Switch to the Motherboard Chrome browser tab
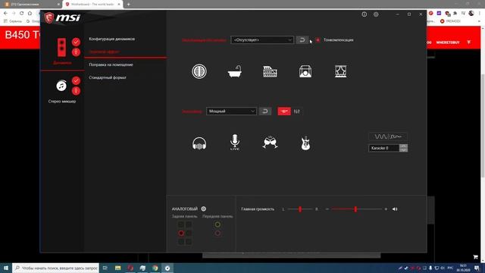Image resolution: width=485 pixels, height=273 pixels. [x=92, y=5]
